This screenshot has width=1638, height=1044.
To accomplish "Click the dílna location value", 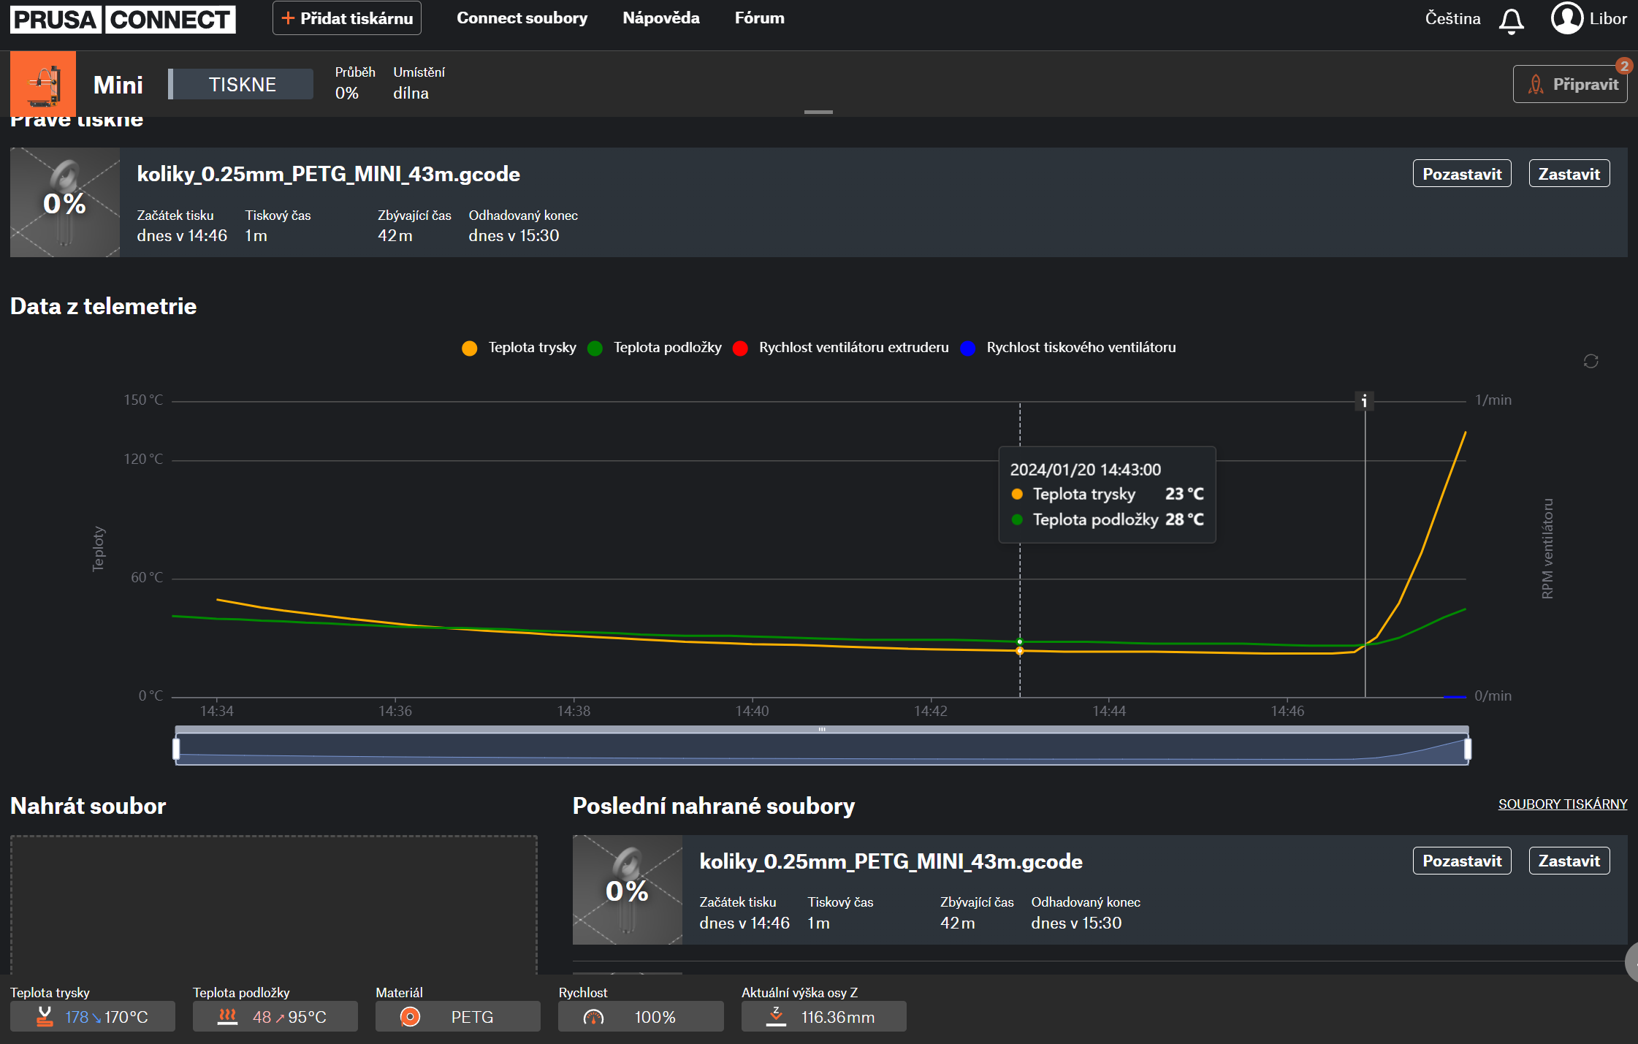I will 411,93.
